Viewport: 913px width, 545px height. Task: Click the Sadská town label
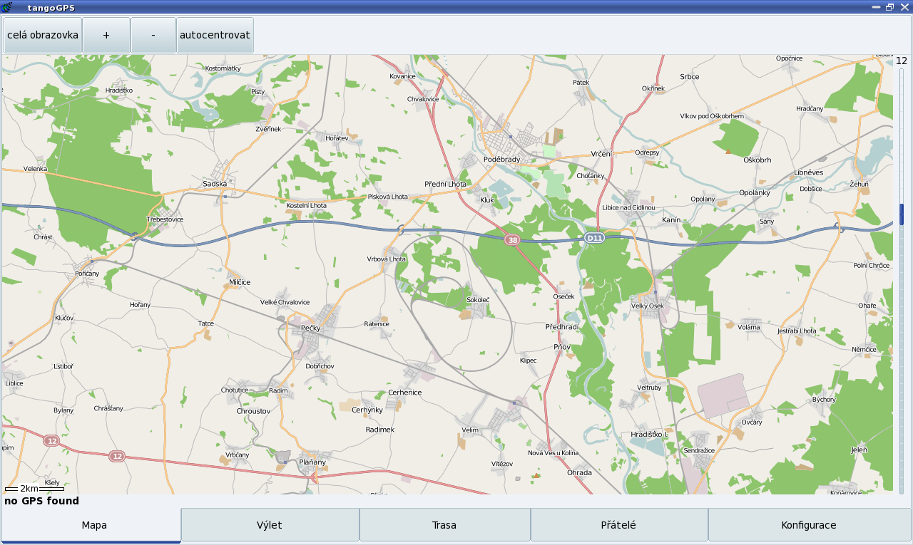coord(215,184)
